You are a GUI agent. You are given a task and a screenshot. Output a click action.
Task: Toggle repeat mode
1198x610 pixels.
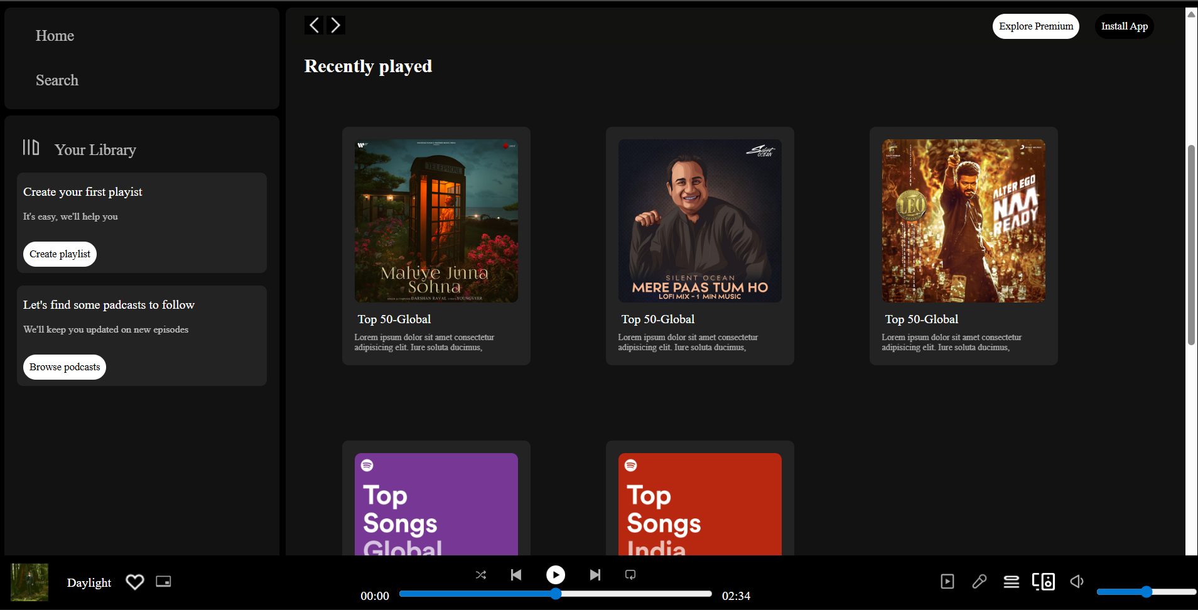[630, 574]
